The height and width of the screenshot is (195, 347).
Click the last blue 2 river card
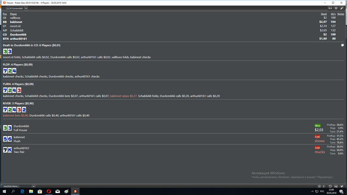pos(24,110)
